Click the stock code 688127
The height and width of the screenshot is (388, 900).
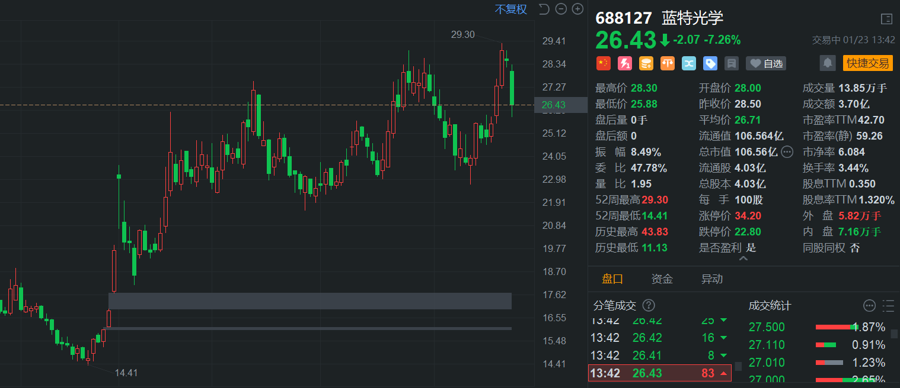pyautogui.click(x=623, y=18)
